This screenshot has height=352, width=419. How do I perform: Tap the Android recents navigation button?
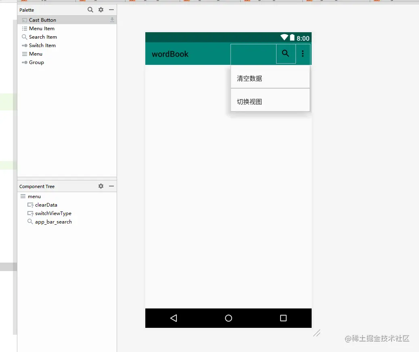click(x=283, y=318)
